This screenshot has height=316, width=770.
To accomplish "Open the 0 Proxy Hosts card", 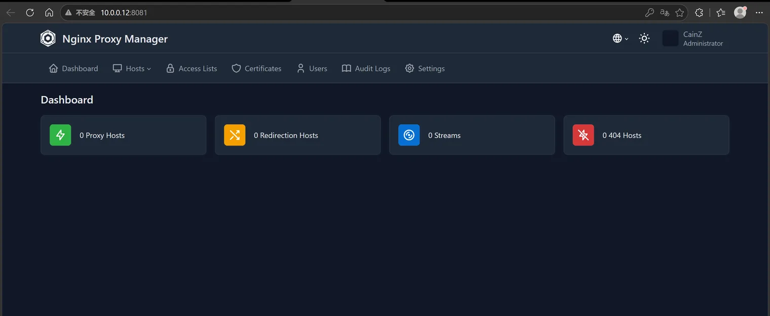I will pos(124,135).
